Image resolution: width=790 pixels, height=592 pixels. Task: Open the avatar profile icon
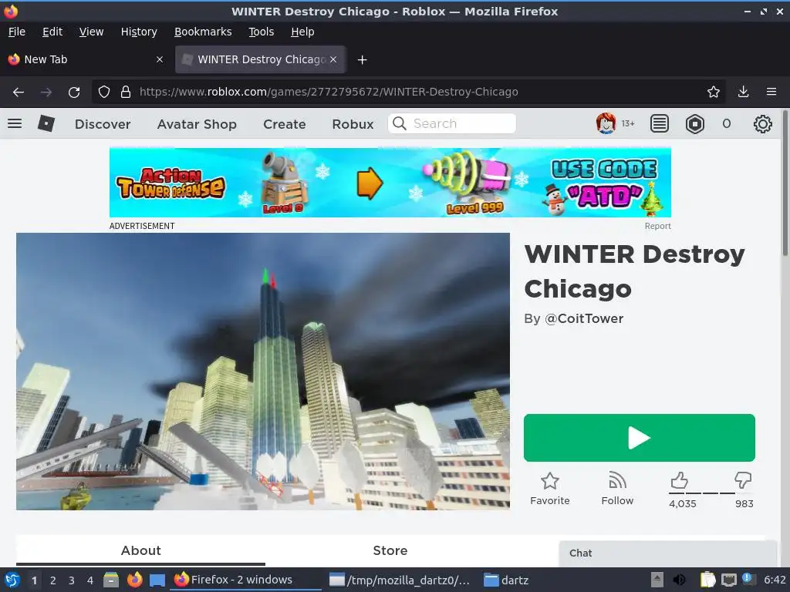click(606, 123)
